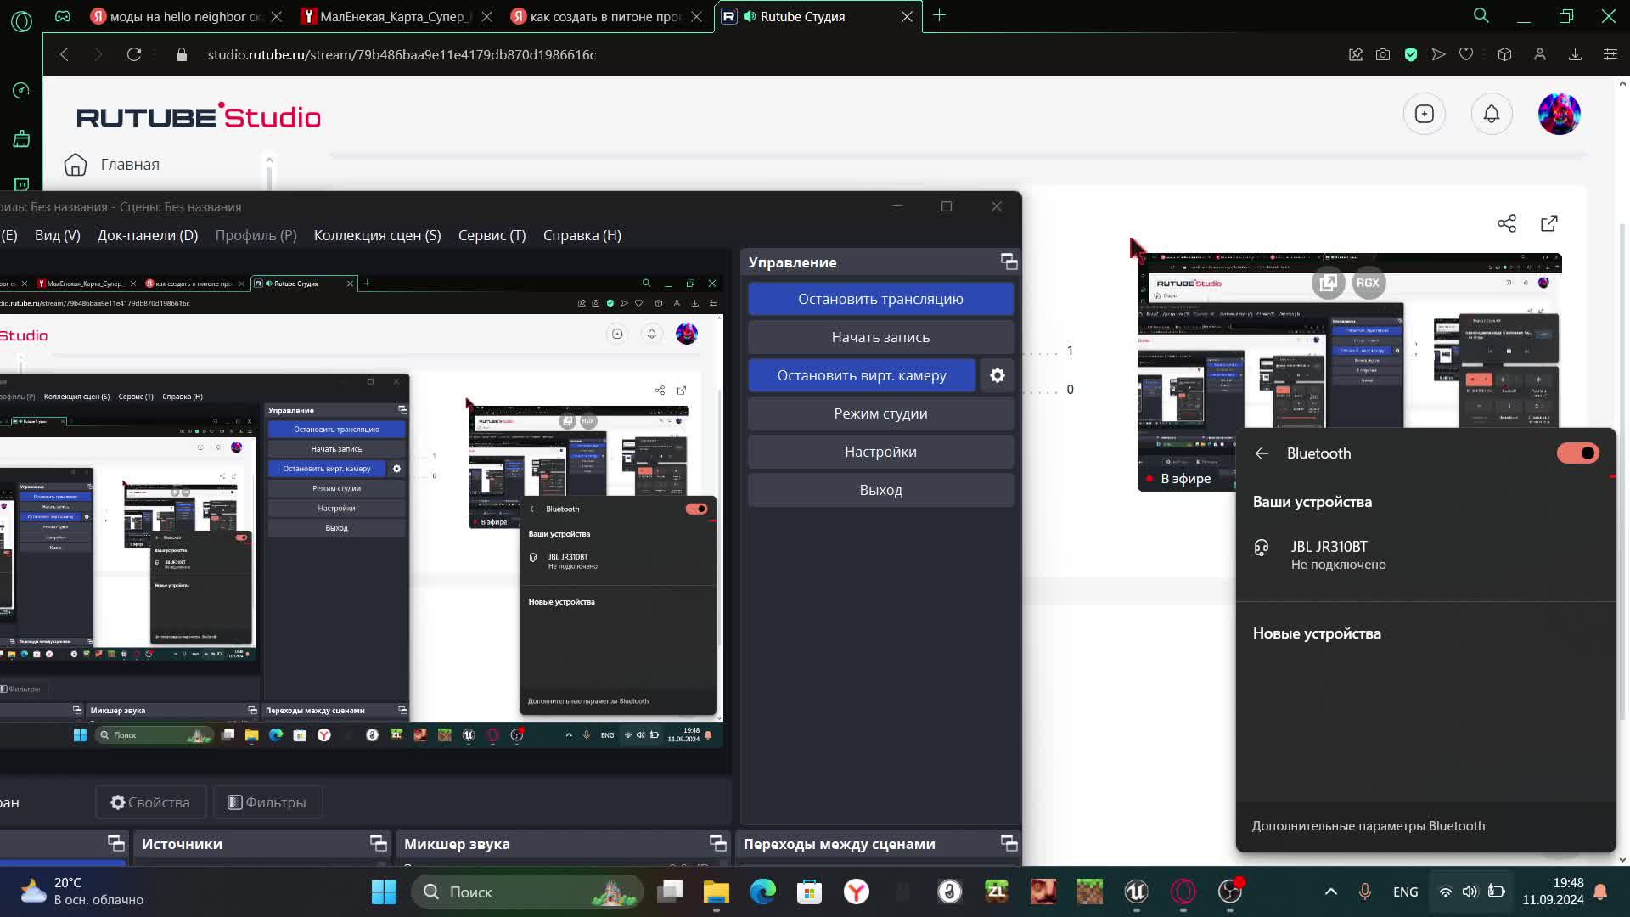Open the Коллекция сцен (S) menu
Viewport: 1630px width, 917px height.
tap(377, 235)
